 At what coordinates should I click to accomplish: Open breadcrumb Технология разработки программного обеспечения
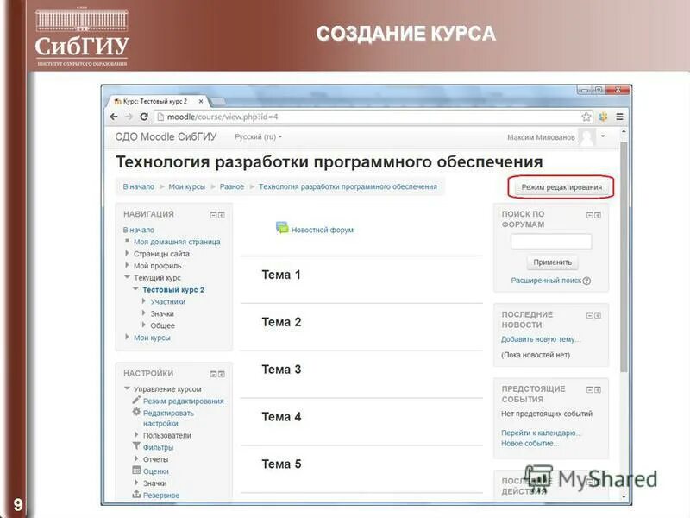point(348,186)
